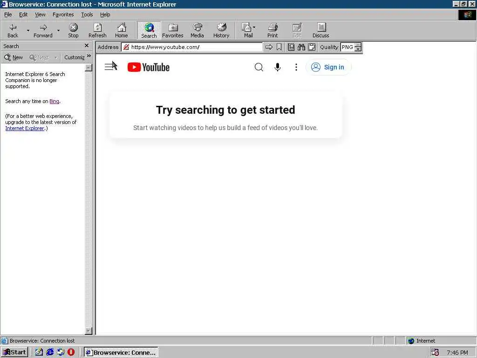Open the Tools menu

87,14
